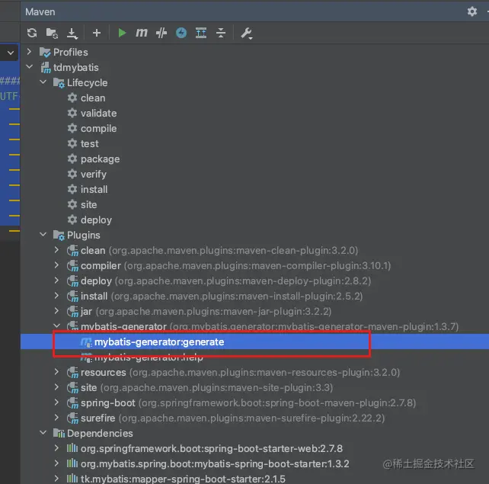
Task: Click plugin icon of spring-boot plugin
Action: click(x=72, y=403)
